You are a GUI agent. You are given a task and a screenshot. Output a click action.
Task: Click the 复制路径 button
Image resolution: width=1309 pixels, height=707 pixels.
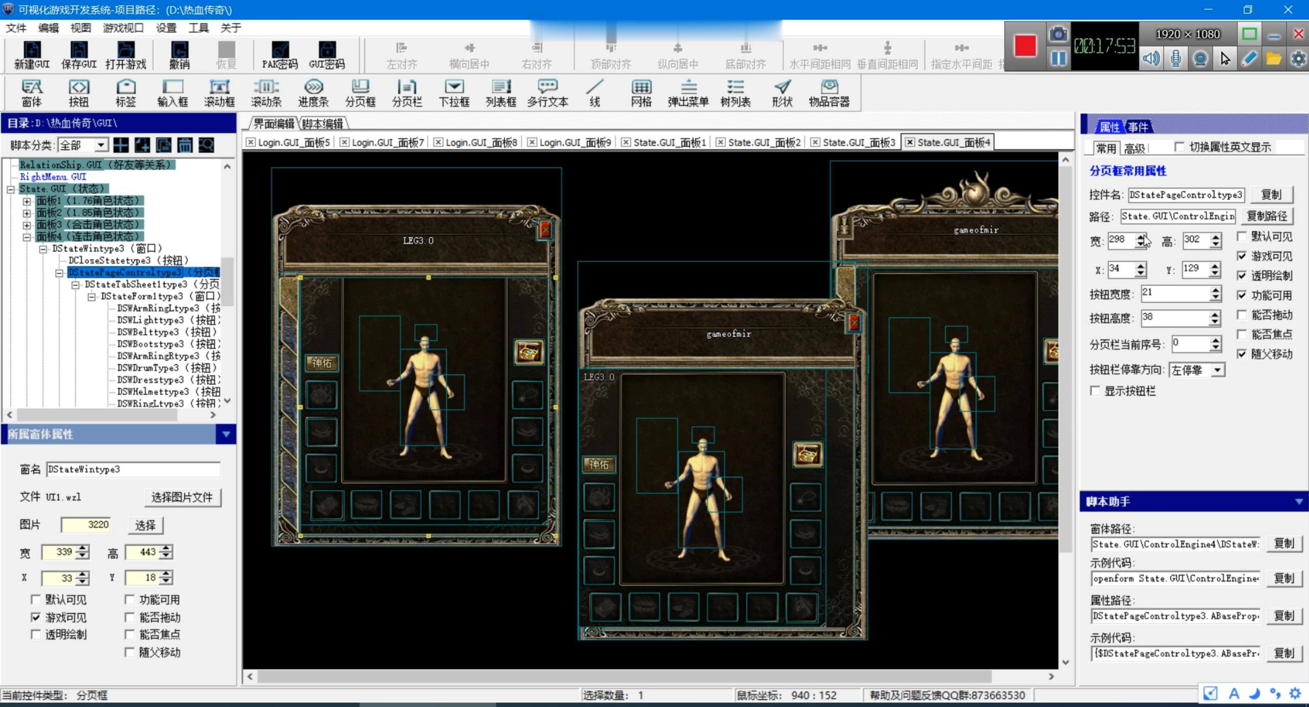click(1267, 216)
